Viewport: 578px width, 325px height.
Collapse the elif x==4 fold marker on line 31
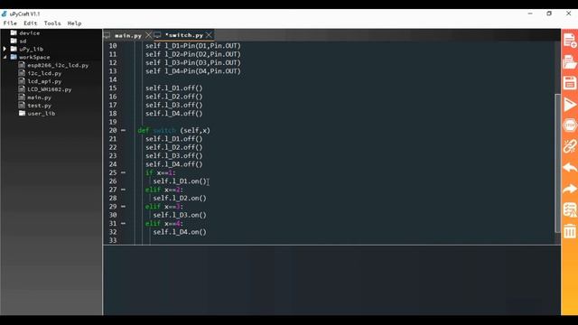point(123,223)
